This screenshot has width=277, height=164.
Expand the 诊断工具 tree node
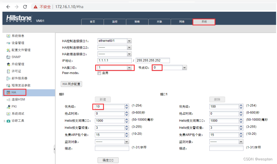(4, 121)
